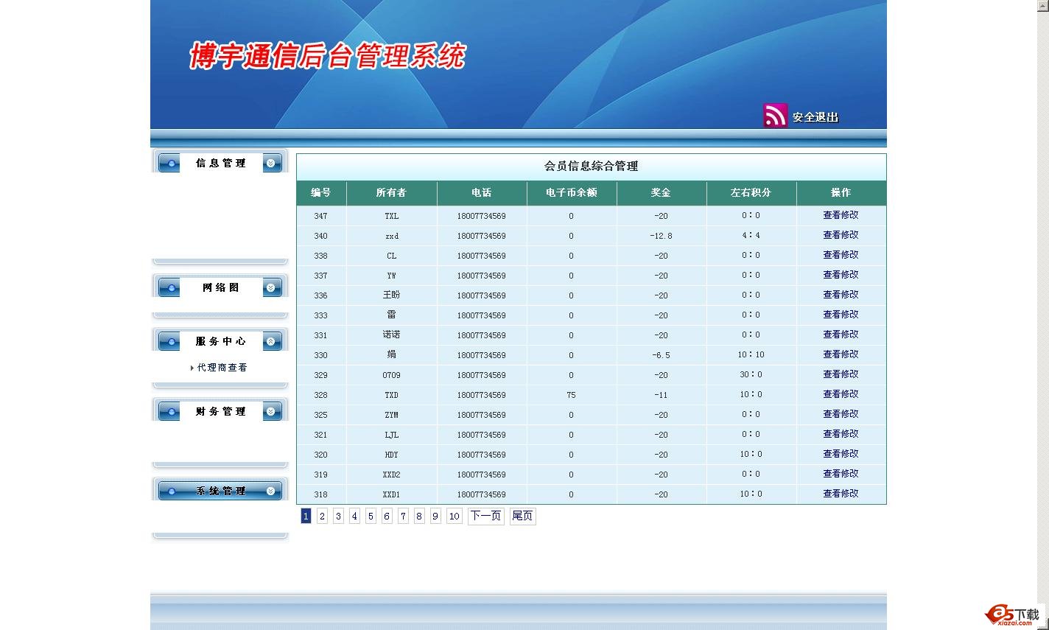The height and width of the screenshot is (630, 1049).
Task: Go to the next page with 下一页
Action: point(485,516)
